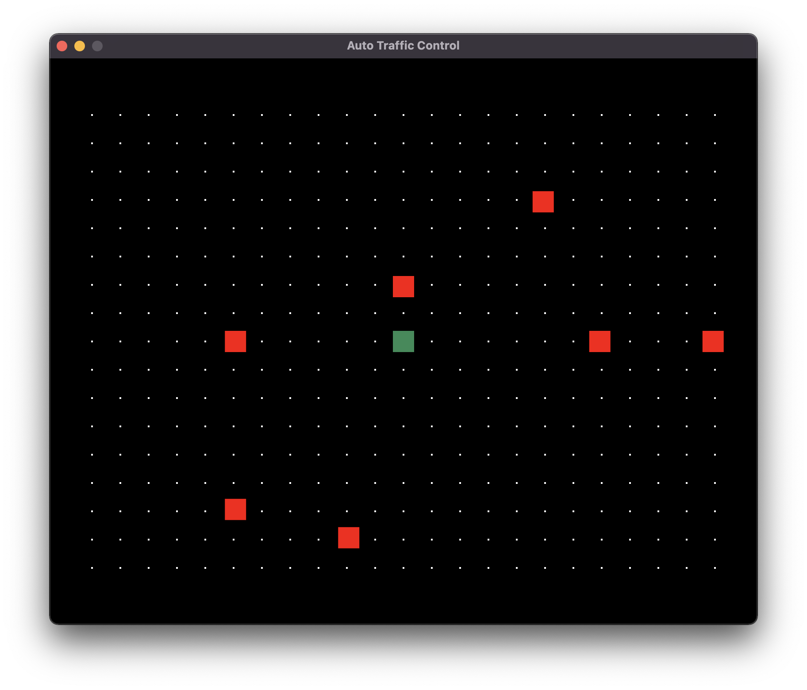Close the Auto Traffic Control window
The height and width of the screenshot is (690, 807).
click(62, 46)
